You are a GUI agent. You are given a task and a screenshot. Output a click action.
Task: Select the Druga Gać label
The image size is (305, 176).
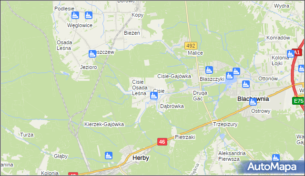(x=200, y=96)
